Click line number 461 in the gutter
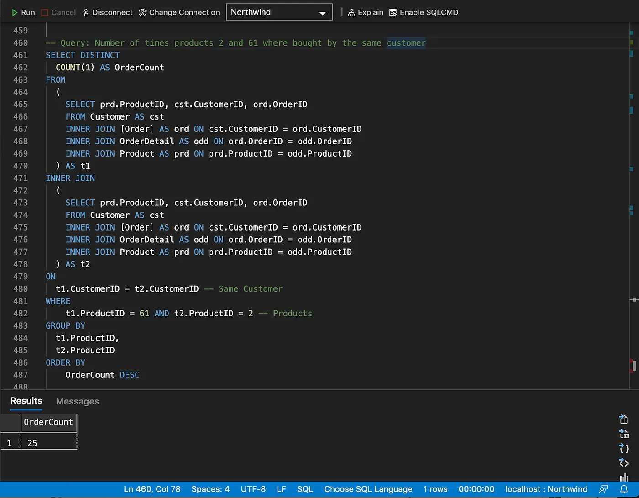This screenshot has height=498, width=639. 21,55
